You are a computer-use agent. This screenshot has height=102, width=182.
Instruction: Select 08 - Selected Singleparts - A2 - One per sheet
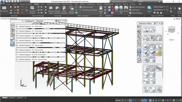(x=41, y=45)
